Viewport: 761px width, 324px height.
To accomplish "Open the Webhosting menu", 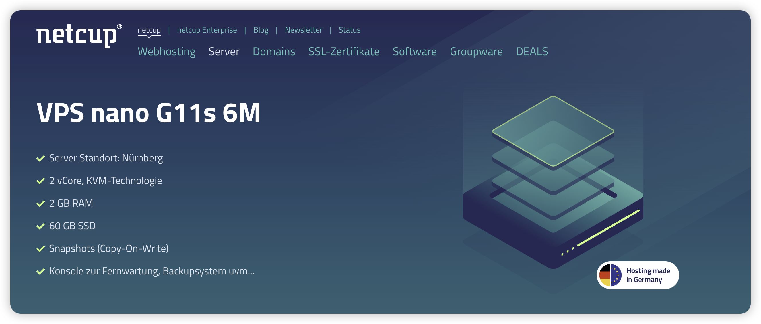I will coord(166,52).
